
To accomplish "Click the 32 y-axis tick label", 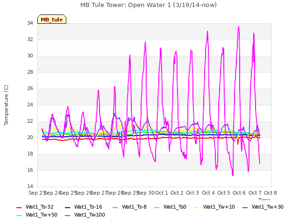I will coord(30,39).
